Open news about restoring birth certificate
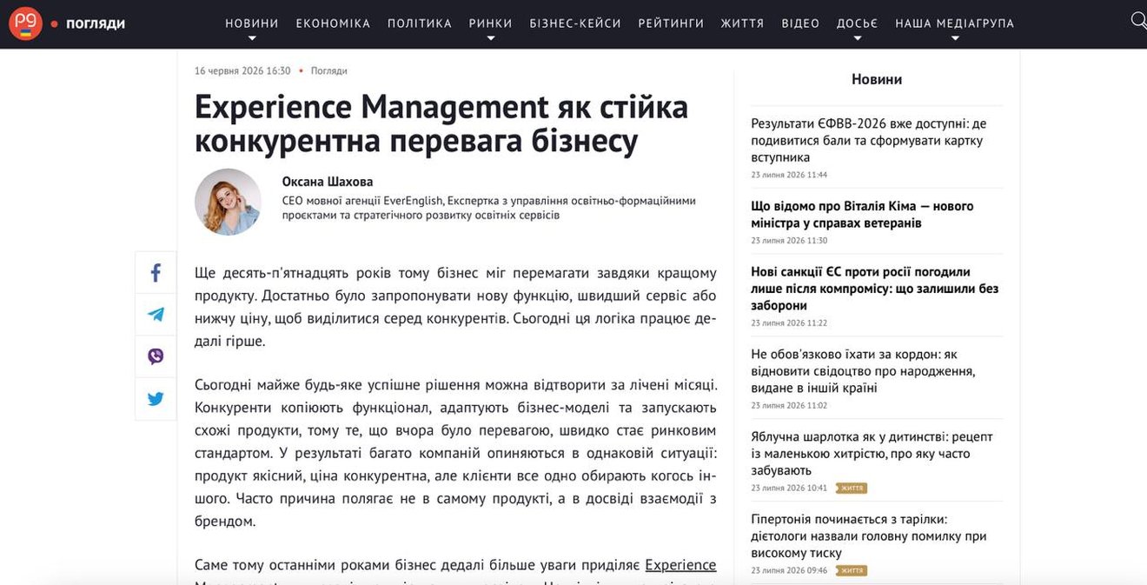Image resolution: width=1147 pixels, height=585 pixels. point(863,371)
